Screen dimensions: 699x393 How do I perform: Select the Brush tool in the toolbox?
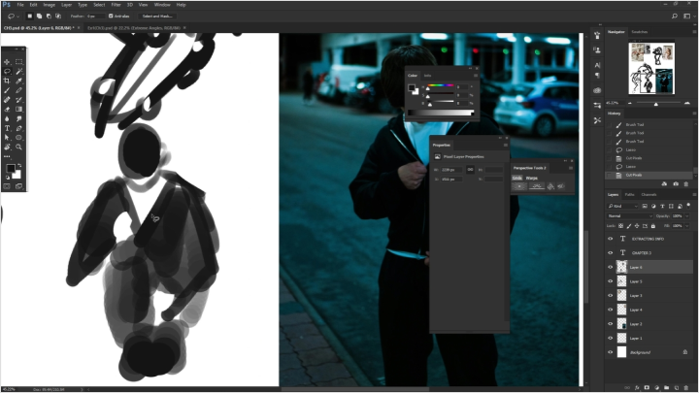[7, 90]
